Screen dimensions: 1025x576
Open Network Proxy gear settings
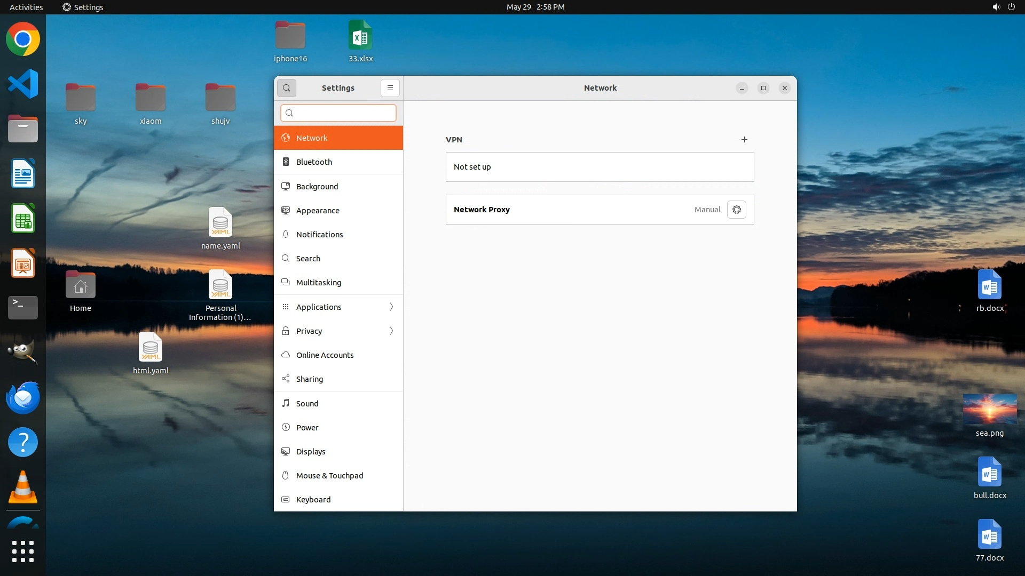(736, 210)
